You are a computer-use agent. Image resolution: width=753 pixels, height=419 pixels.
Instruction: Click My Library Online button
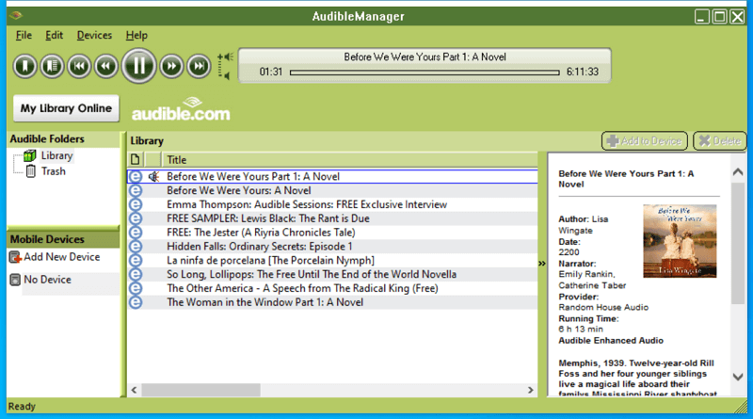[x=66, y=108]
